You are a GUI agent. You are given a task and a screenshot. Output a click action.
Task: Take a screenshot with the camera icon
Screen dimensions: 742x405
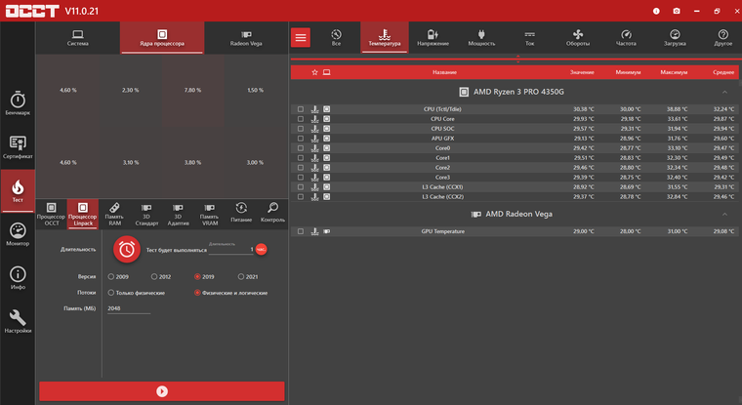677,11
